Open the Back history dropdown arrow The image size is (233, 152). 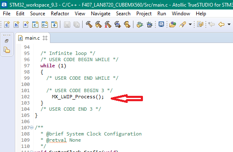[229, 24]
